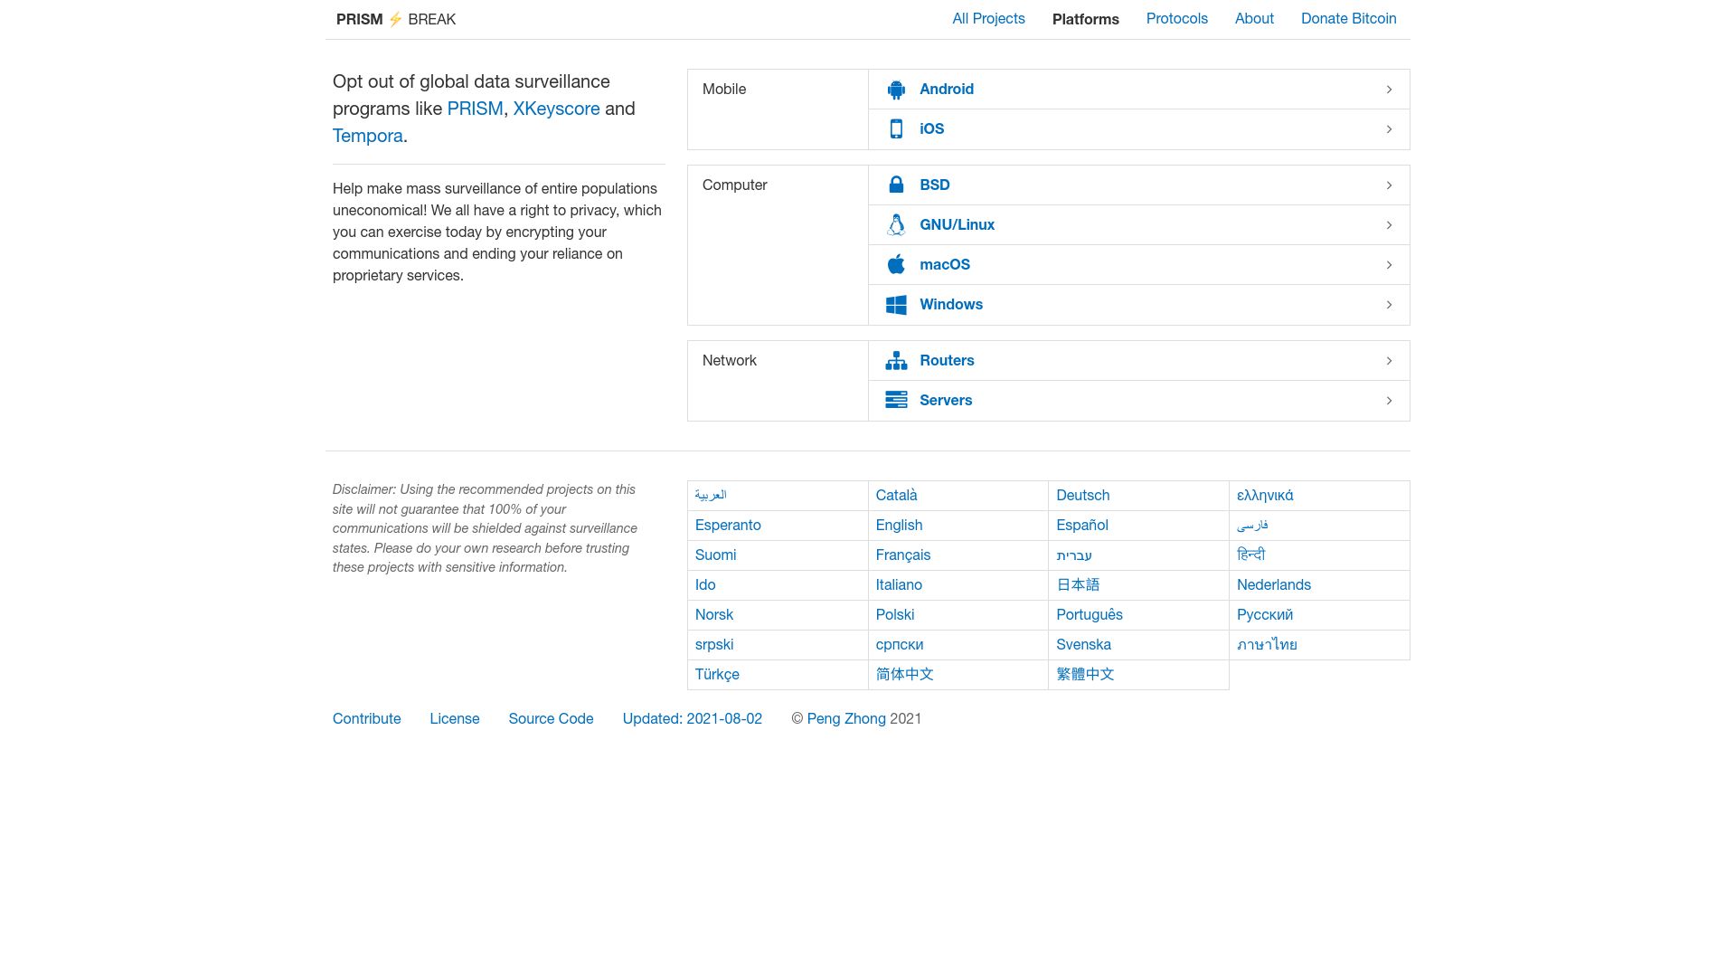Click the Android robot icon
The height and width of the screenshot is (977, 1736).
(x=896, y=90)
